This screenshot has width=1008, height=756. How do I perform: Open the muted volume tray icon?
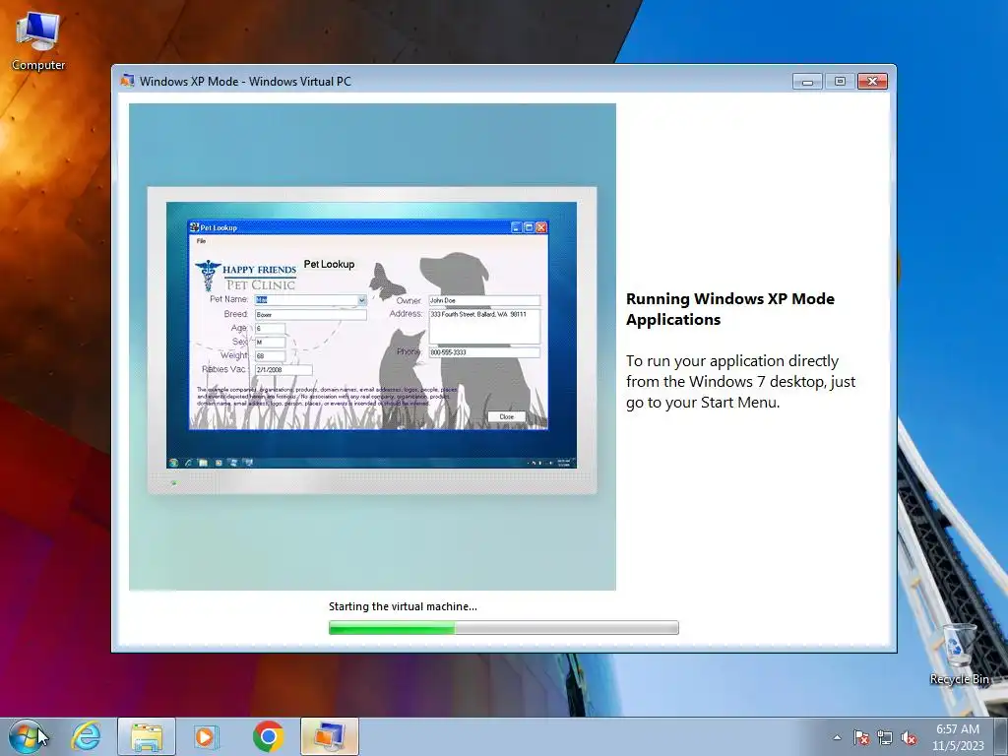click(x=909, y=737)
